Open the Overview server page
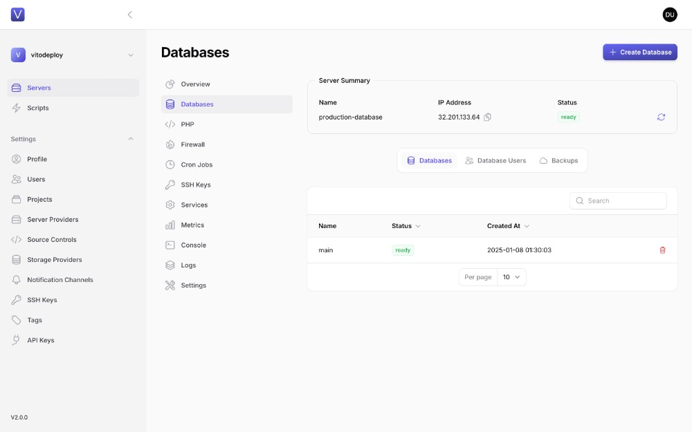 (226, 84)
